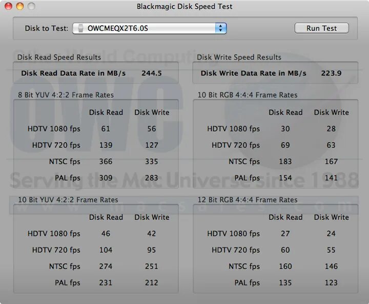
Task: Click 10 Bit YUV HDTV 720 read value 104
Action: coord(106,250)
